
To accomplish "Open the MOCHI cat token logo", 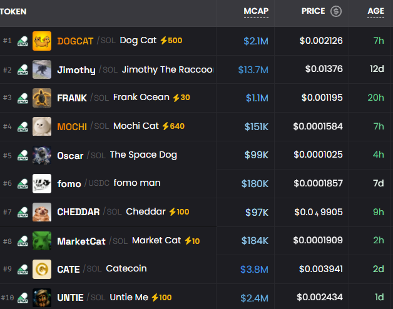I will (42, 126).
